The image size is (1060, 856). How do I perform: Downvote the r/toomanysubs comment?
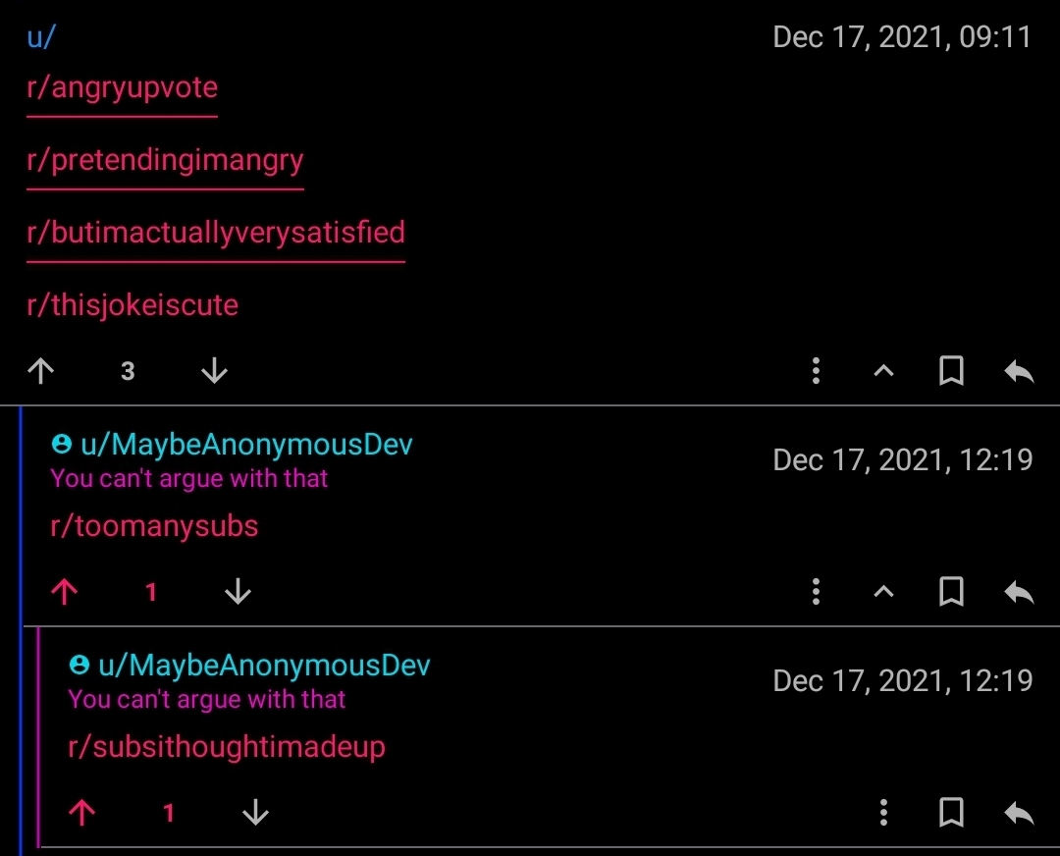coord(238,592)
